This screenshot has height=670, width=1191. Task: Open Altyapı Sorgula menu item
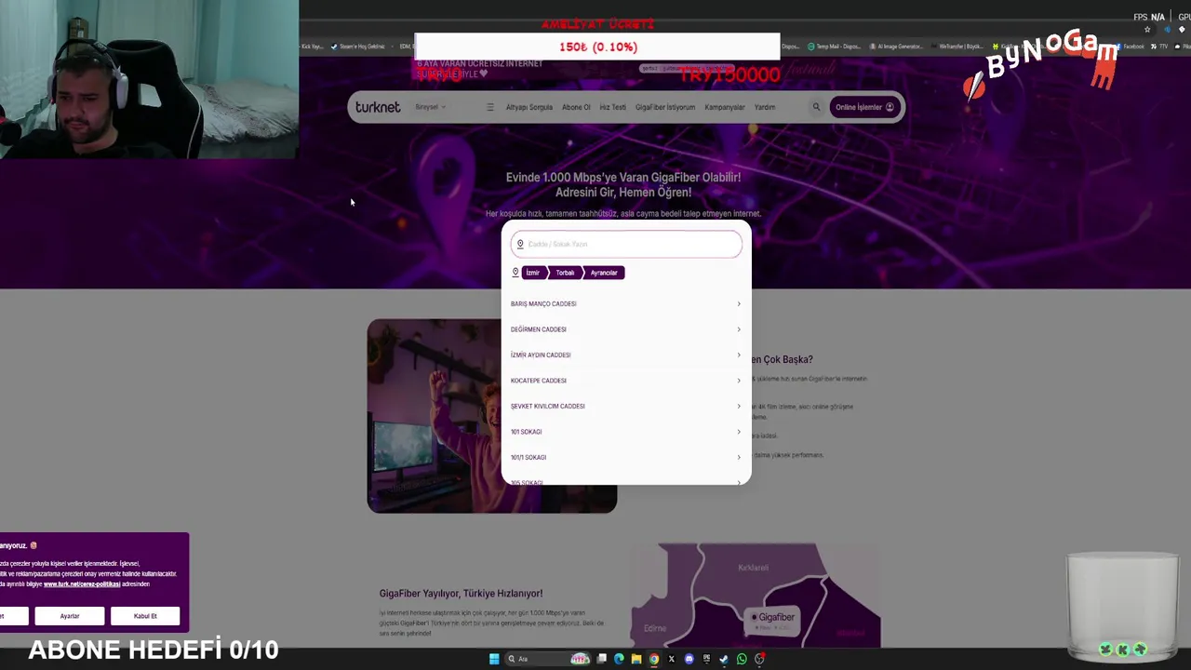tap(529, 107)
